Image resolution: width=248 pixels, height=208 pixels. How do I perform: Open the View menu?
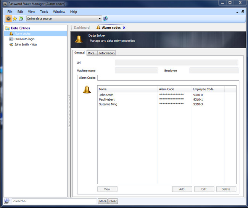click(x=31, y=12)
